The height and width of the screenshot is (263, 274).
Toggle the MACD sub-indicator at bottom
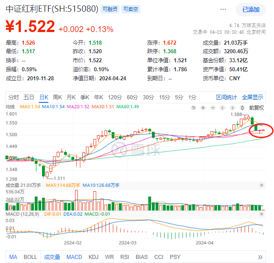point(74,257)
